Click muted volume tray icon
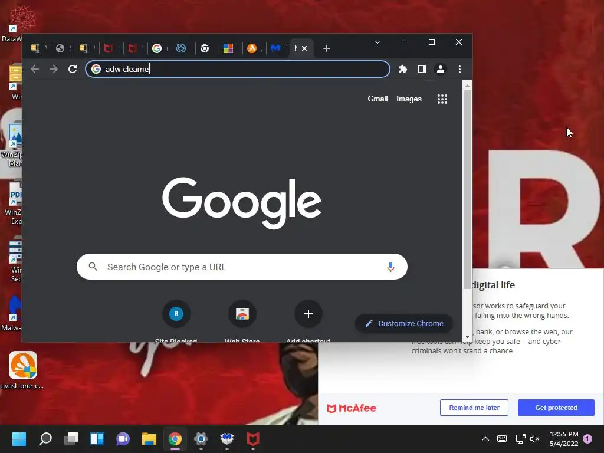 pos(534,439)
